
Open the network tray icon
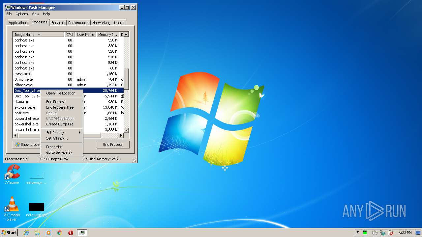click(x=383, y=233)
